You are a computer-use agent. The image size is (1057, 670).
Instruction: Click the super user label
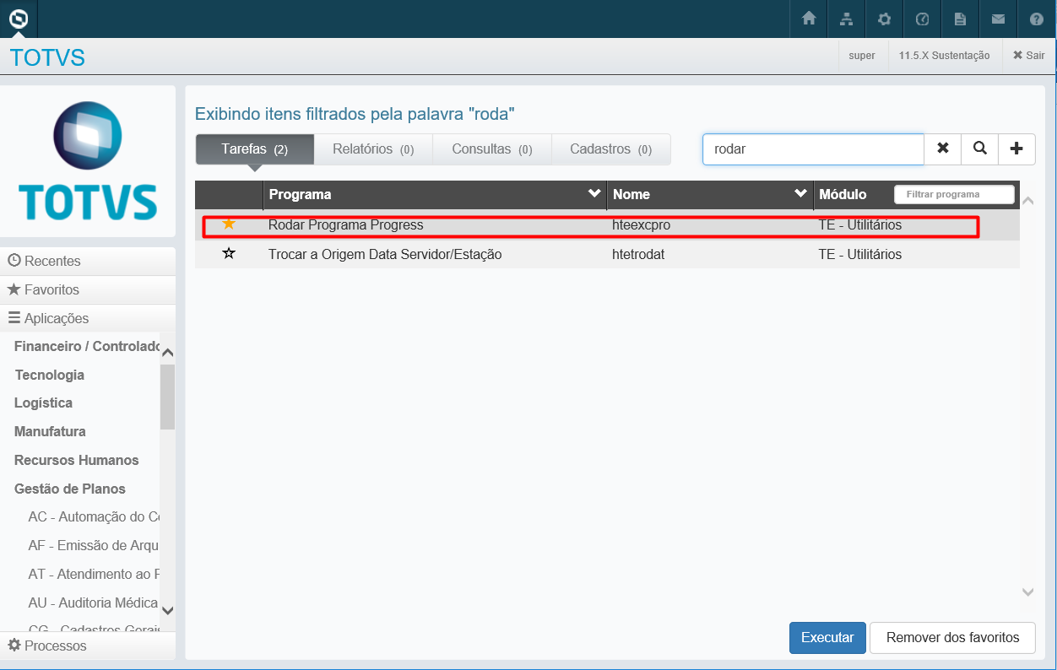[x=862, y=56]
